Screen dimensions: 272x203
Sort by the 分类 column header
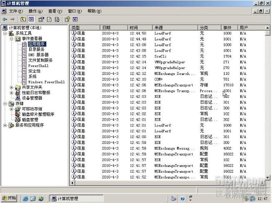pyautogui.click(x=210, y=28)
